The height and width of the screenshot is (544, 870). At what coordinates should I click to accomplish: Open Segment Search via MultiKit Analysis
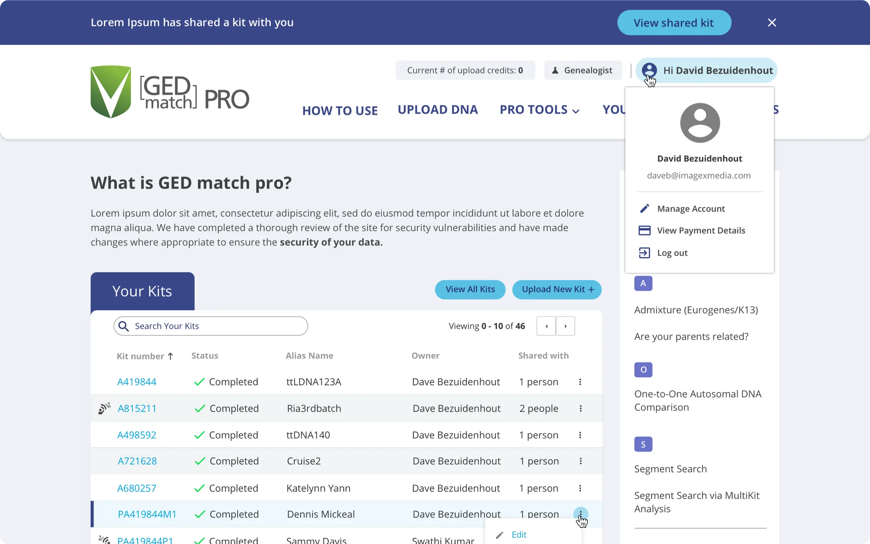pyautogui.click(x=697, y=502)
